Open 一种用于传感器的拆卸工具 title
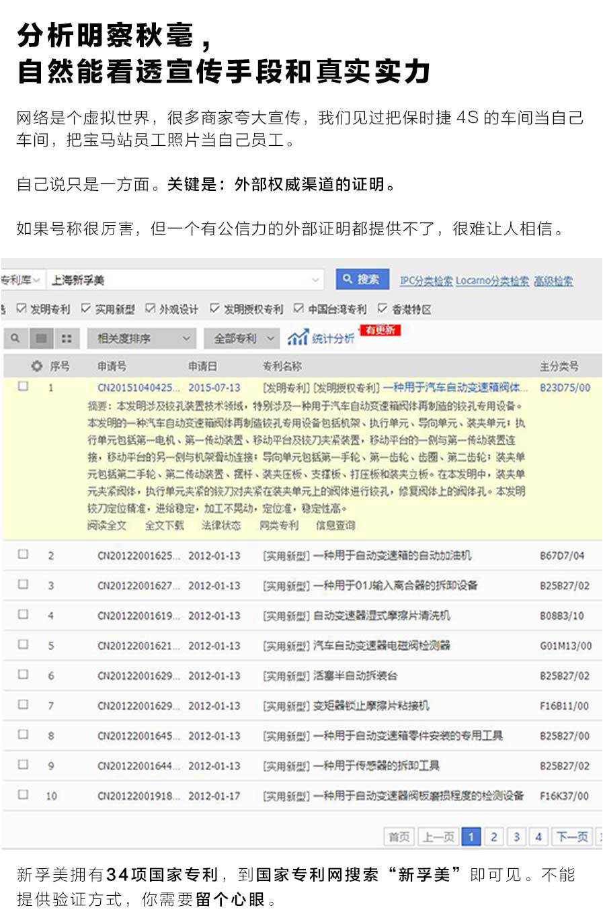The image size is (605, 924). (x=376, y=765)
